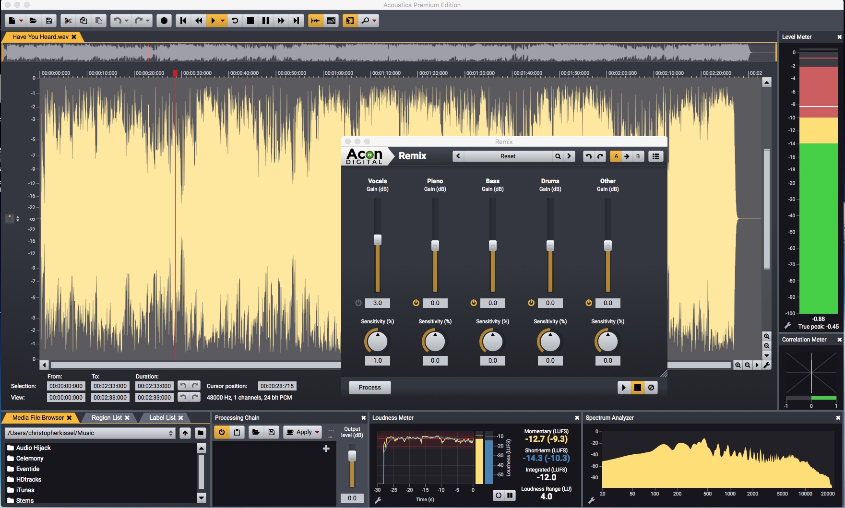Screen dimensions: 845x508
Task: Toggle solo power for Vocals stem
Action: point(358,303)
